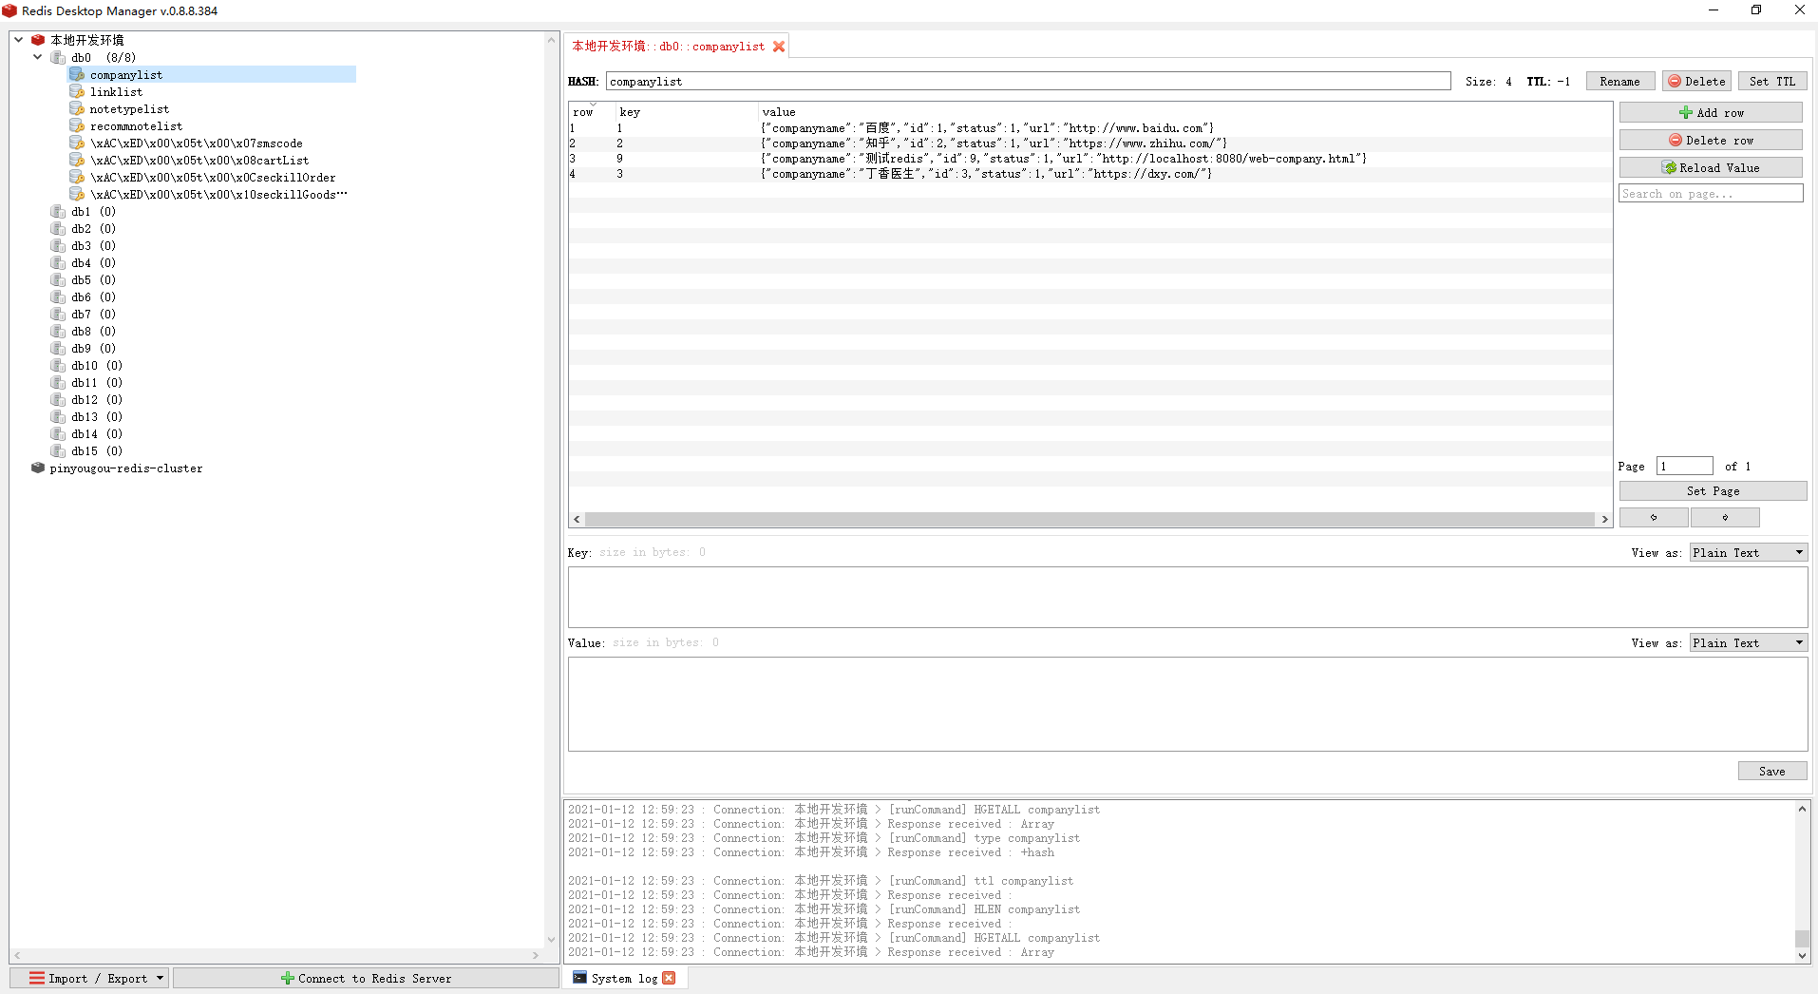Click the key icon beside smscode entry
Image resolution: width=1818 pixels, height=994 pixels.
pos(77,143)
